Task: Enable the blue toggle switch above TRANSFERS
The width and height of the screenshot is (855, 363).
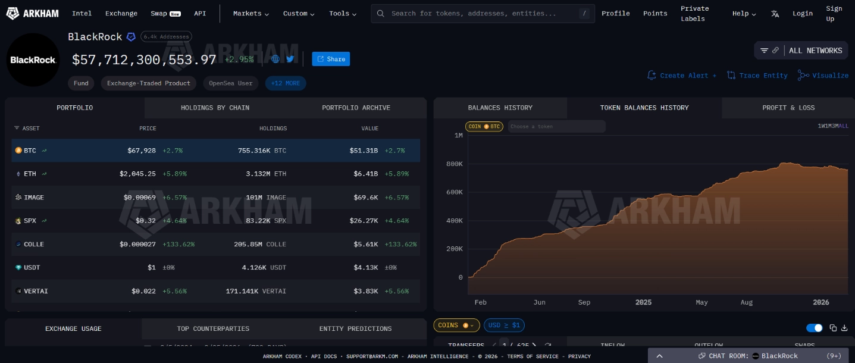Action: [x=814, y=328]
